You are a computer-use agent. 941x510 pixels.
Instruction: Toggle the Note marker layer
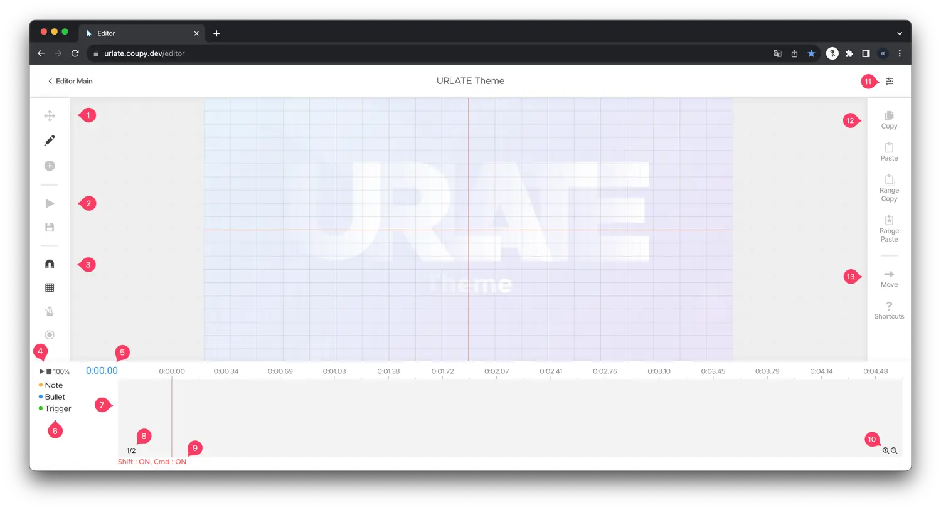point(53,385)
